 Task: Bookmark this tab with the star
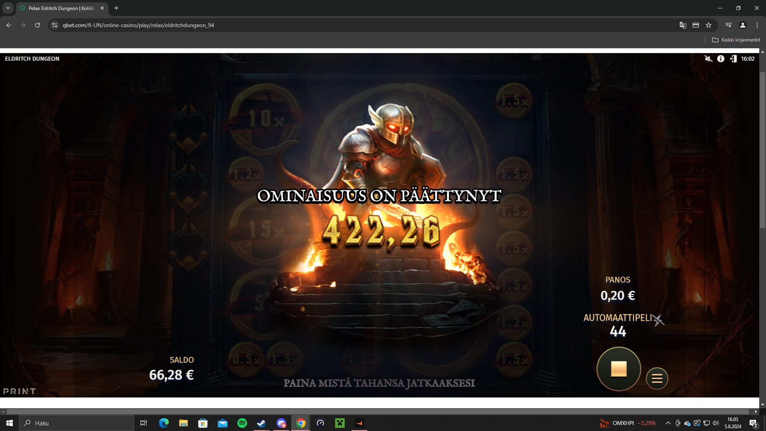pyautogui.click(x=709, y=25)
